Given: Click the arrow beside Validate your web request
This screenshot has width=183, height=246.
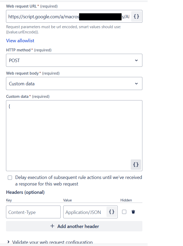Looking at the screenshot, I should coord(8,242).
